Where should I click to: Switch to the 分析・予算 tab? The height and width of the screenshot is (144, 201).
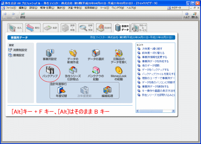coord(86,28)
